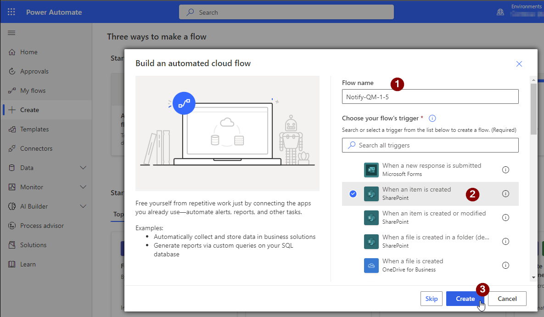
Task: Show info for 'When a new response is submitted'
Action: point(506,170)
